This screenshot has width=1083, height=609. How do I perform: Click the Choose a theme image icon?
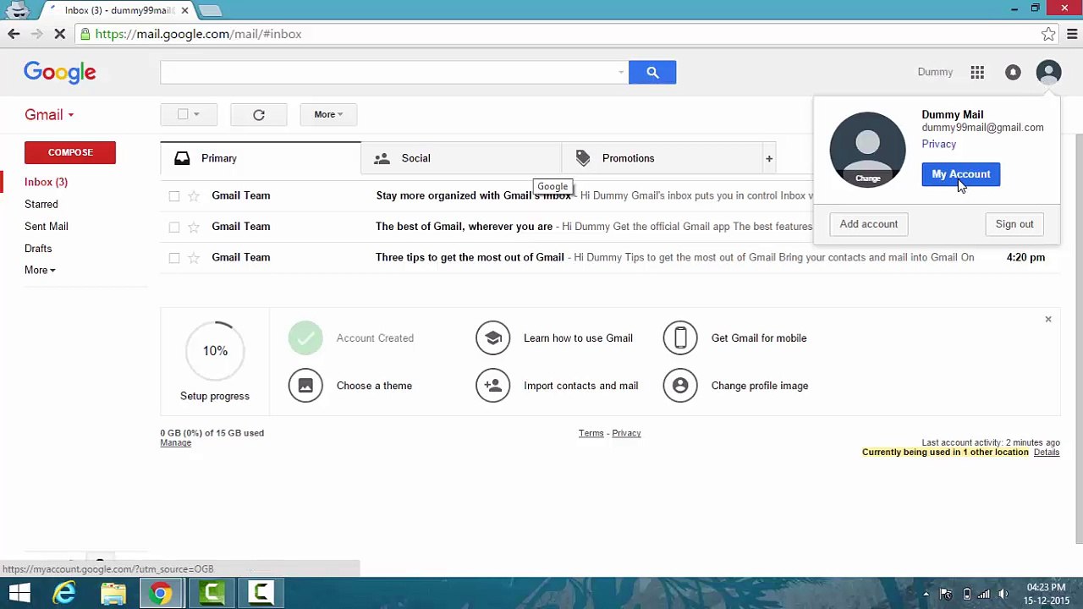tap(305, 386)
